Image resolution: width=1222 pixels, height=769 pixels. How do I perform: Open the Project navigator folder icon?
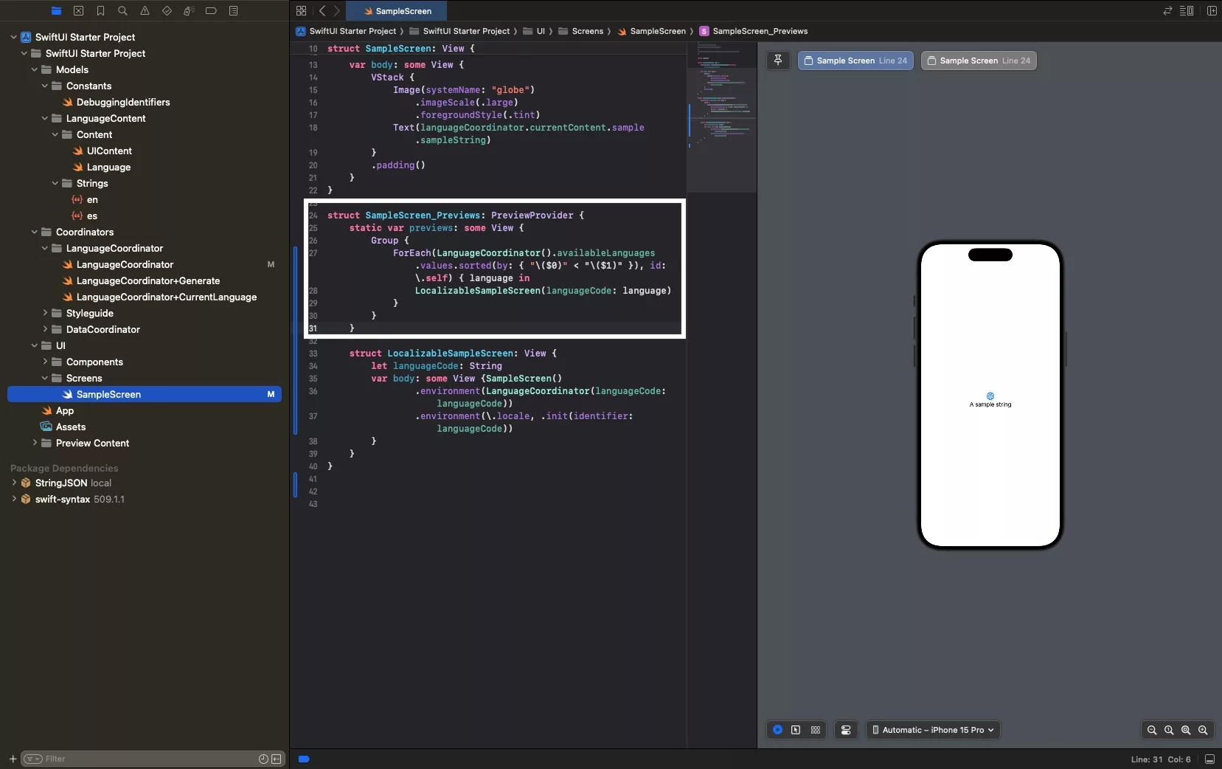tap(56, 10)
